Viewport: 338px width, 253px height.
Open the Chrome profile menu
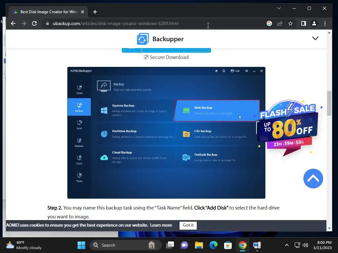314,23
